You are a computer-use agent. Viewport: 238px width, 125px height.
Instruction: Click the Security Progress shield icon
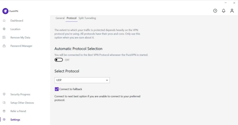tap(4, 94)
